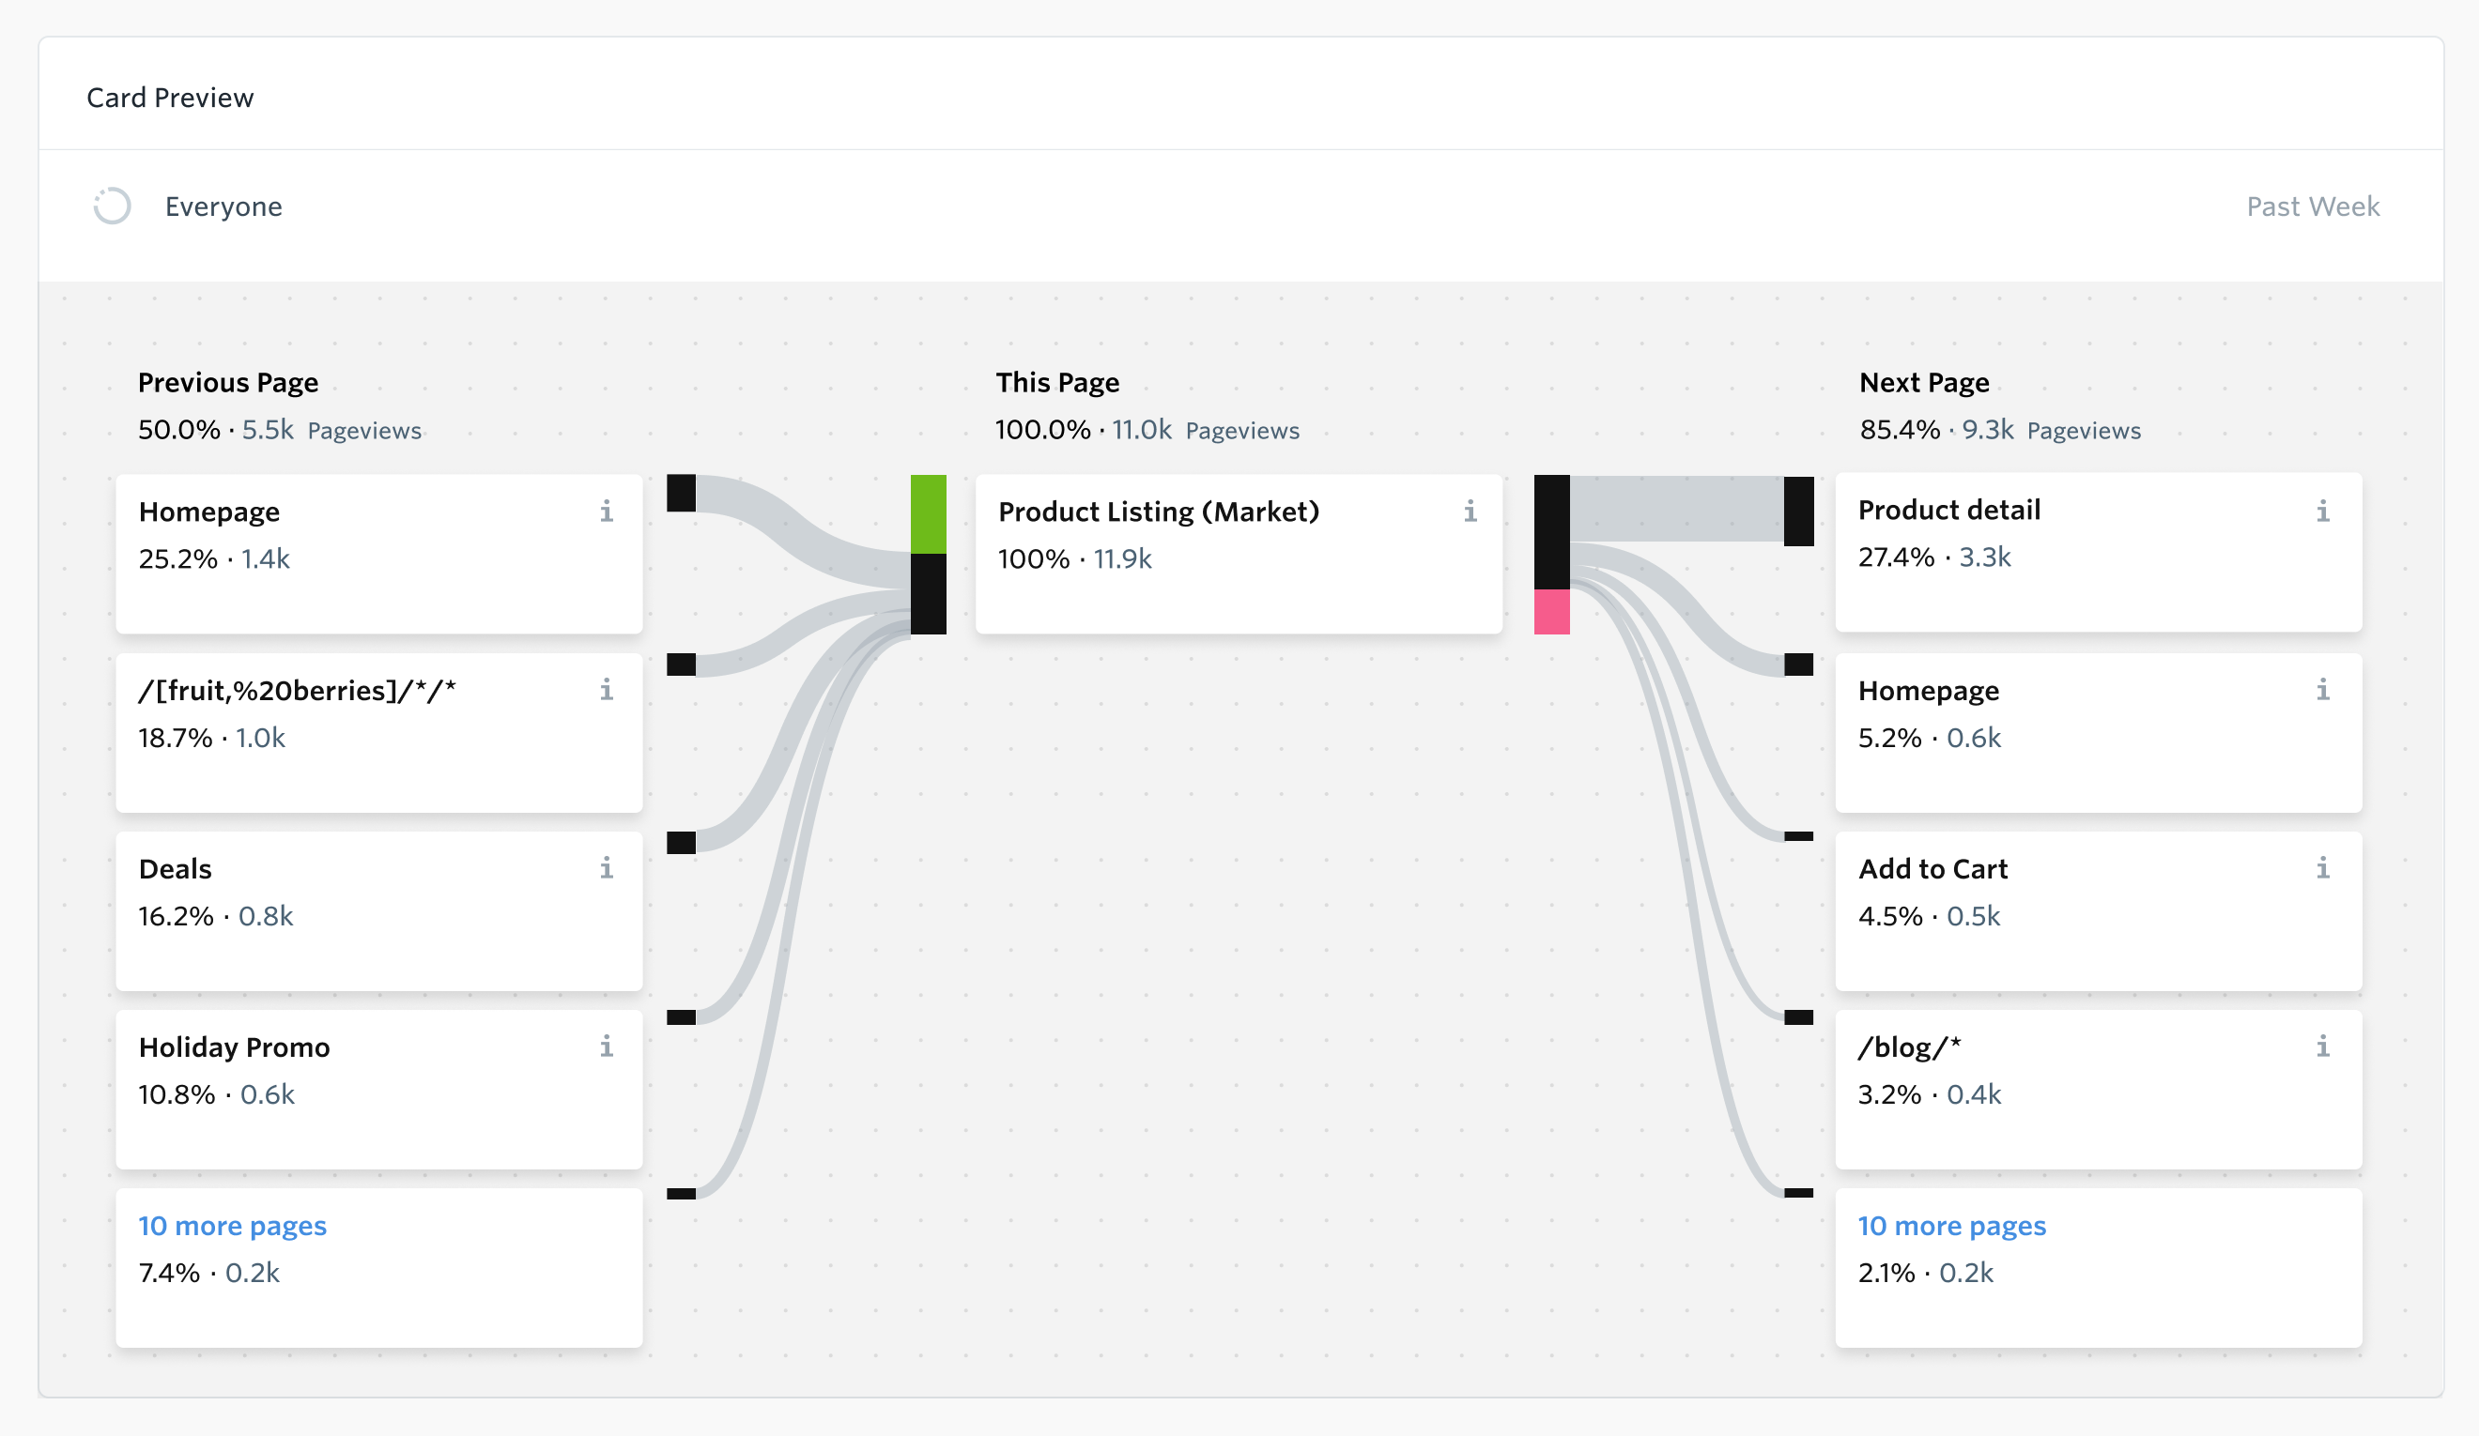Click the info icon on the /blog/* card
The width and height of the screenshot is (2479, 1436).
(x=2321, y=1047)
